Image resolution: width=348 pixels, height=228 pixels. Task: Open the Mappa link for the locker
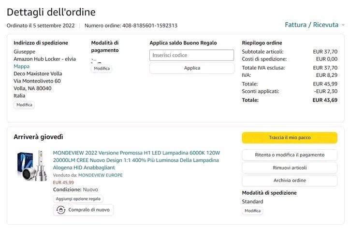pos(21,66)
